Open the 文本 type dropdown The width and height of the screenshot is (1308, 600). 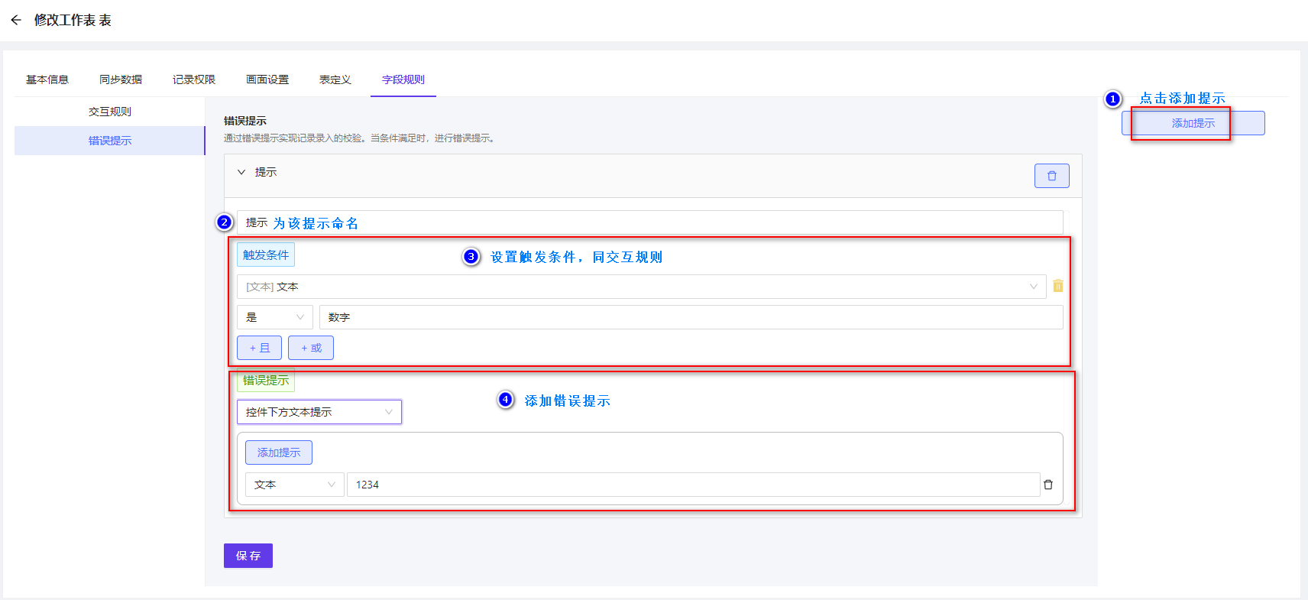pos(294,485)
